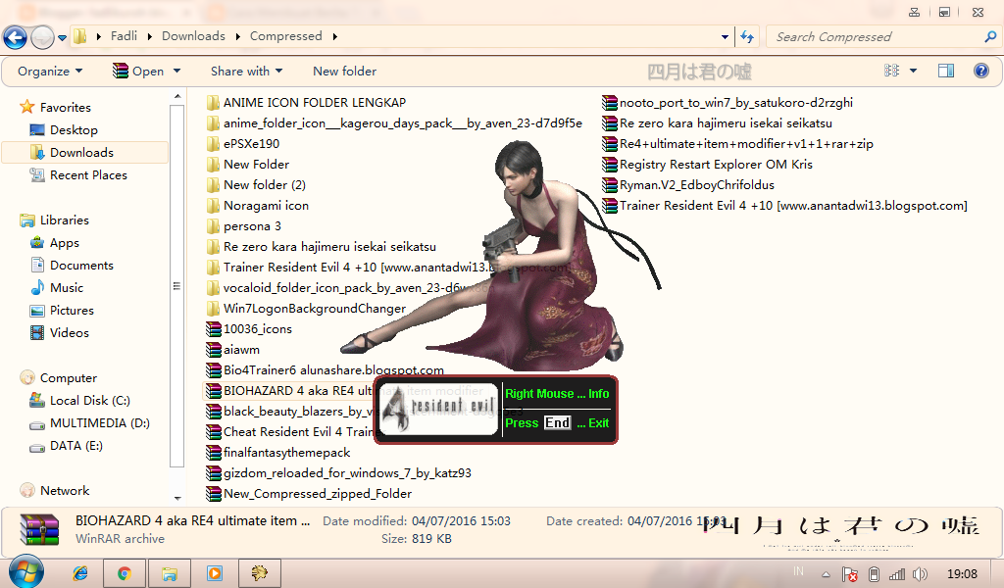Viewport: 1004px width, 588px height.
Task: Click Fadli in the address breadcrumb
Action: click(124, 36)
